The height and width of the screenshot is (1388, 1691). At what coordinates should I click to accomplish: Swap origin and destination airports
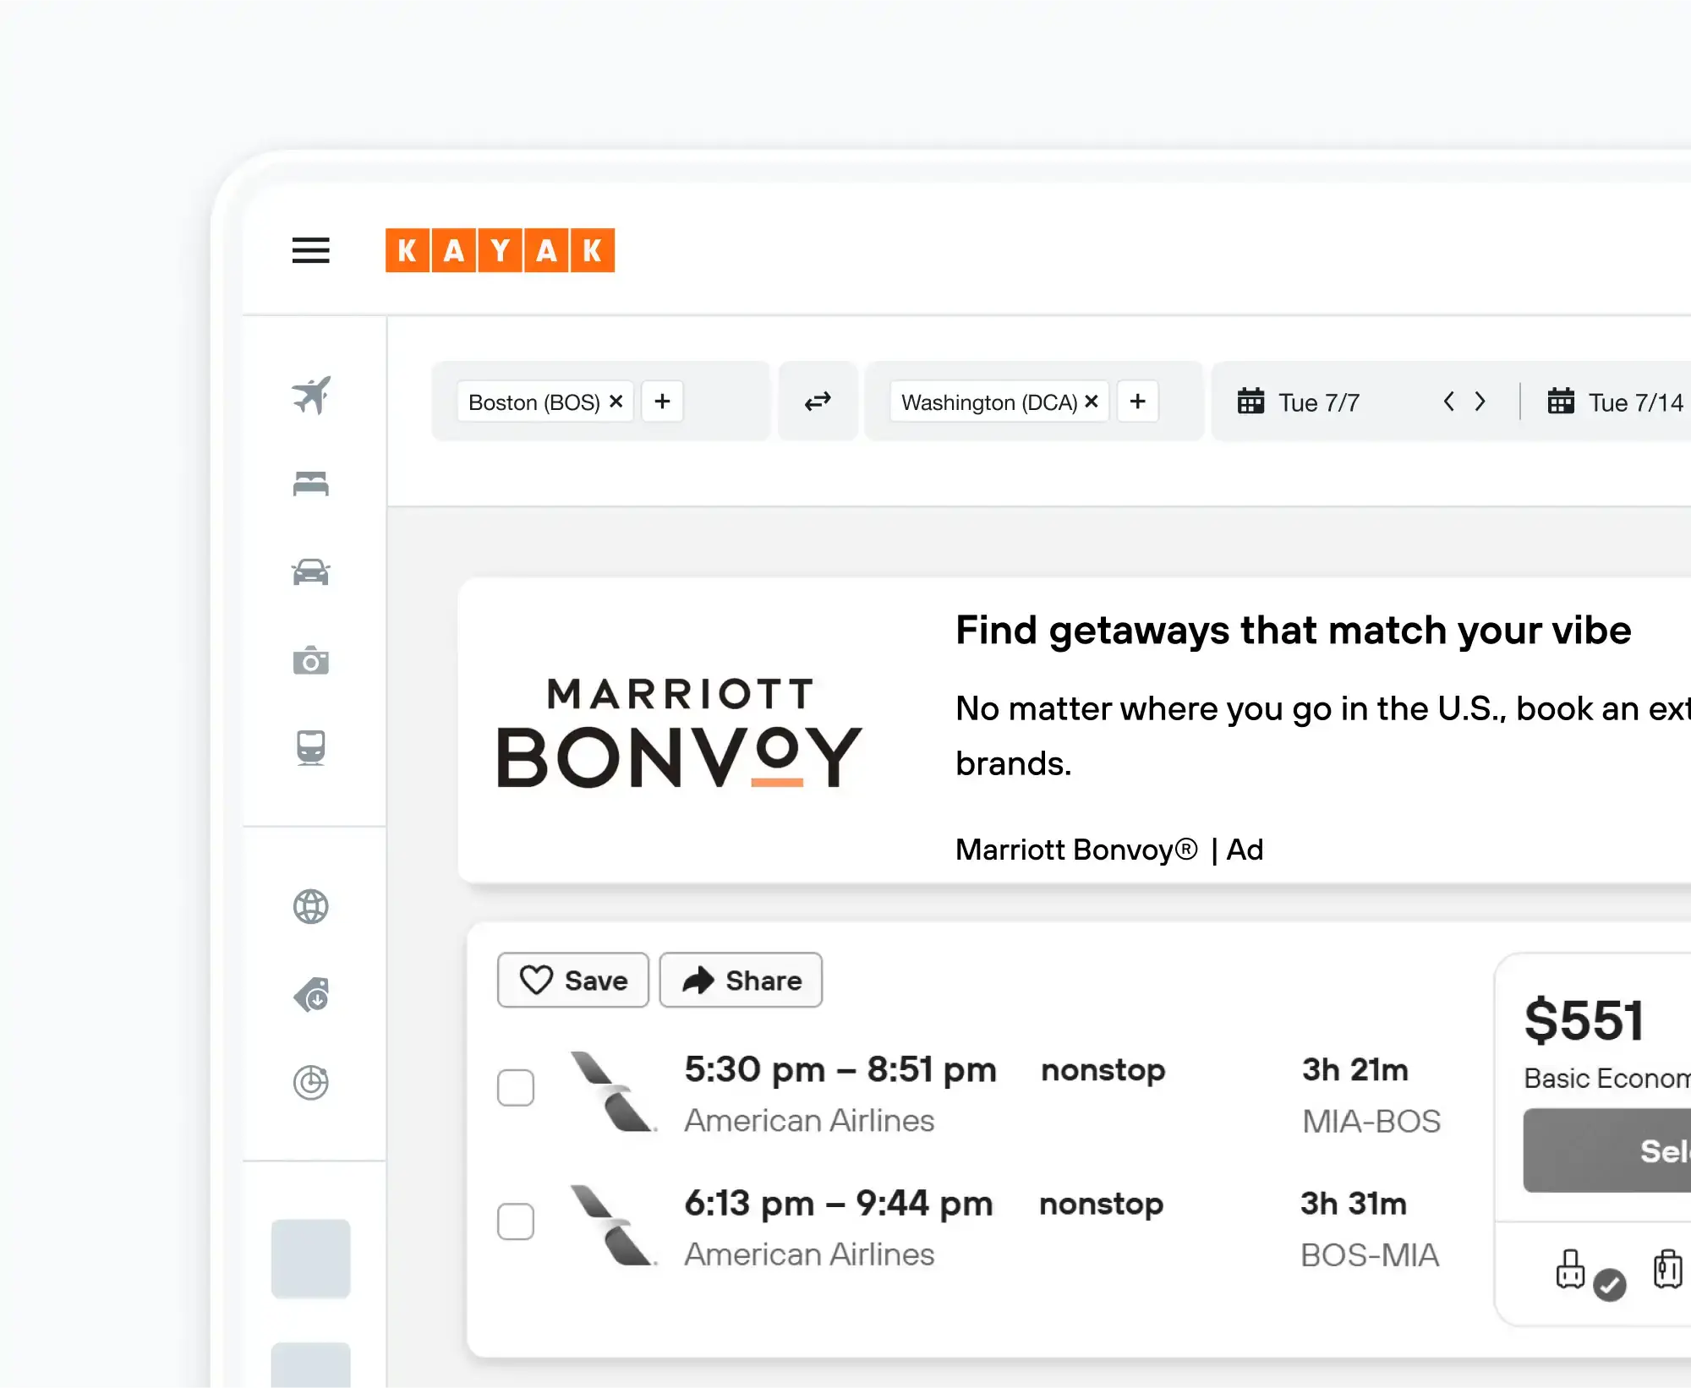coord(818,402)
